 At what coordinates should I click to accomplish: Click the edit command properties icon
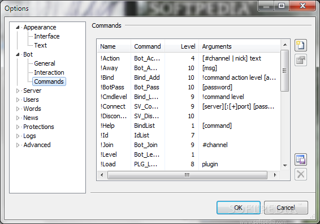(x=301, y=60)
